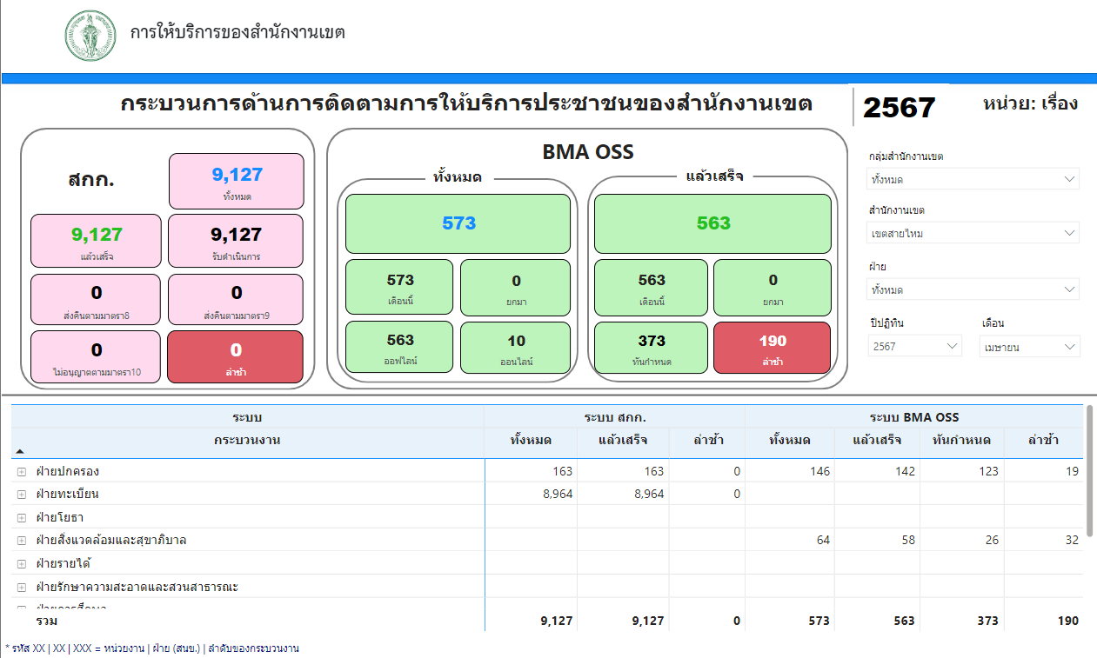Open the สำนักงานเขต dropdown showing เขตสายไหม
The height and width of the screenshot is (658, 1097).
(973, 233)
